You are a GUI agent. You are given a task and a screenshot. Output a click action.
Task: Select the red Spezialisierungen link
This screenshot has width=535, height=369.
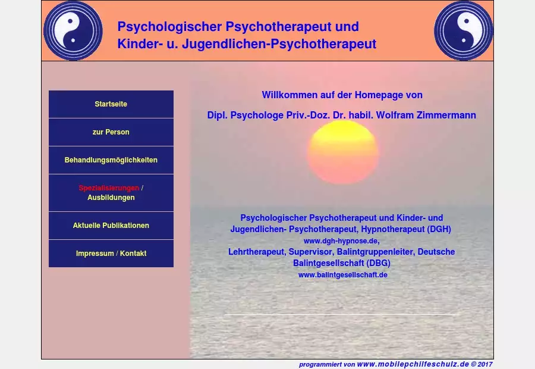click(109, 188)
